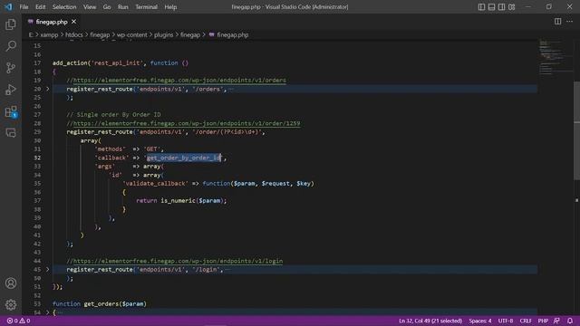Open the Remote Explorer view
The image size is (580, 326).
pos(11,133)
